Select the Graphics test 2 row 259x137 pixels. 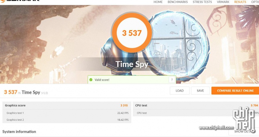click(67, 120)
